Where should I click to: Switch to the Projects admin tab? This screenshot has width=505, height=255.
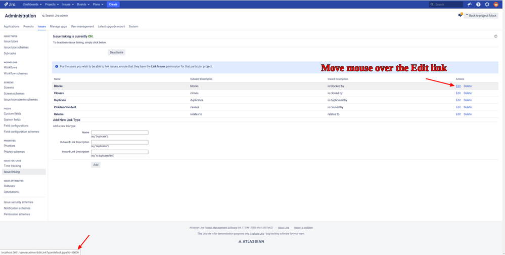(x=29, y=26)
